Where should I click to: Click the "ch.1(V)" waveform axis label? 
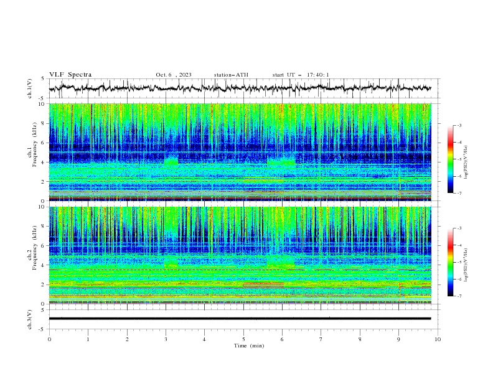(30, 88)
